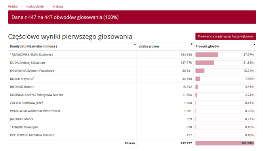Image resolution: width=263 pixels, height=151 pixels.
Task: Click vote count 65 841
Action: (x=187, y=71)
